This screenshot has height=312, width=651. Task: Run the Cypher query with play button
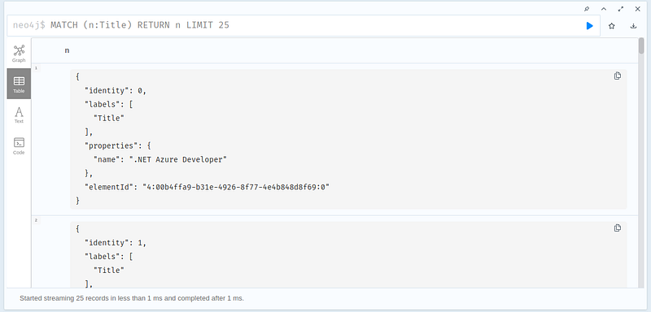tap(589, 26)
